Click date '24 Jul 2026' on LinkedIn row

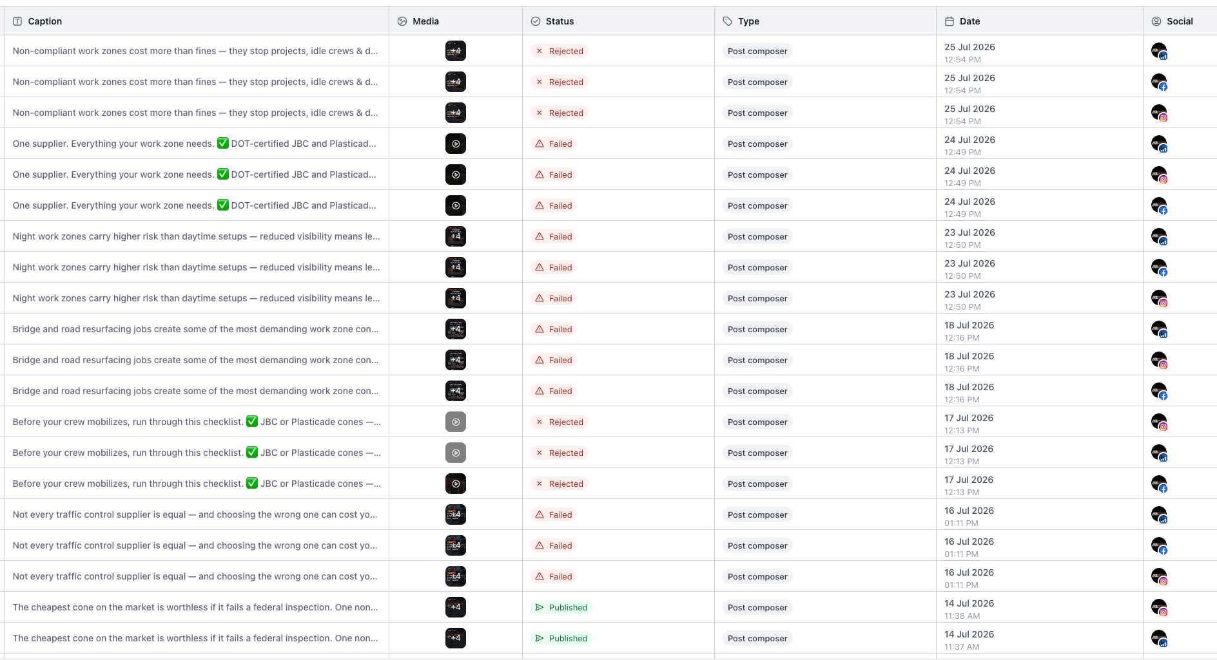(969, 140)
